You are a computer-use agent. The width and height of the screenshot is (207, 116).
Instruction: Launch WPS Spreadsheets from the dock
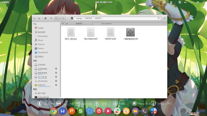pos(81,111)
